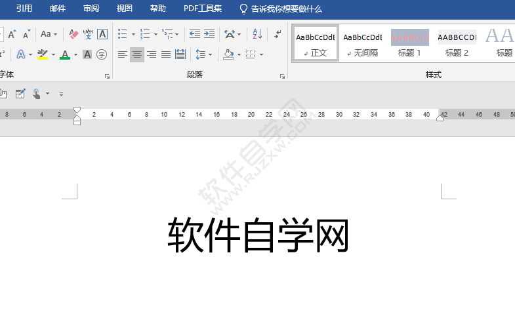Open Numbering library dropdown arrow
The width and height of the screenshot is (515, 314).
pyautogui.click(x=155, y=34)
